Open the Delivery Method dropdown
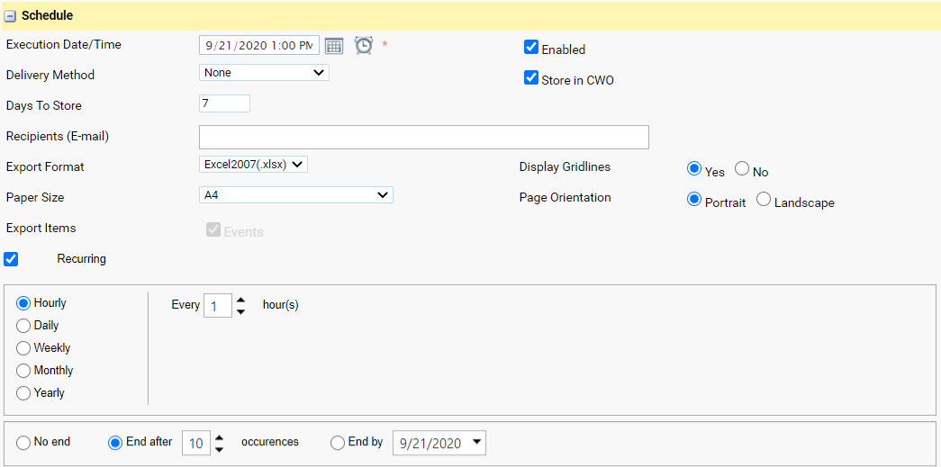Image resolution: width=941 pixels, height=467 pixels. click(x=264, y=73)
